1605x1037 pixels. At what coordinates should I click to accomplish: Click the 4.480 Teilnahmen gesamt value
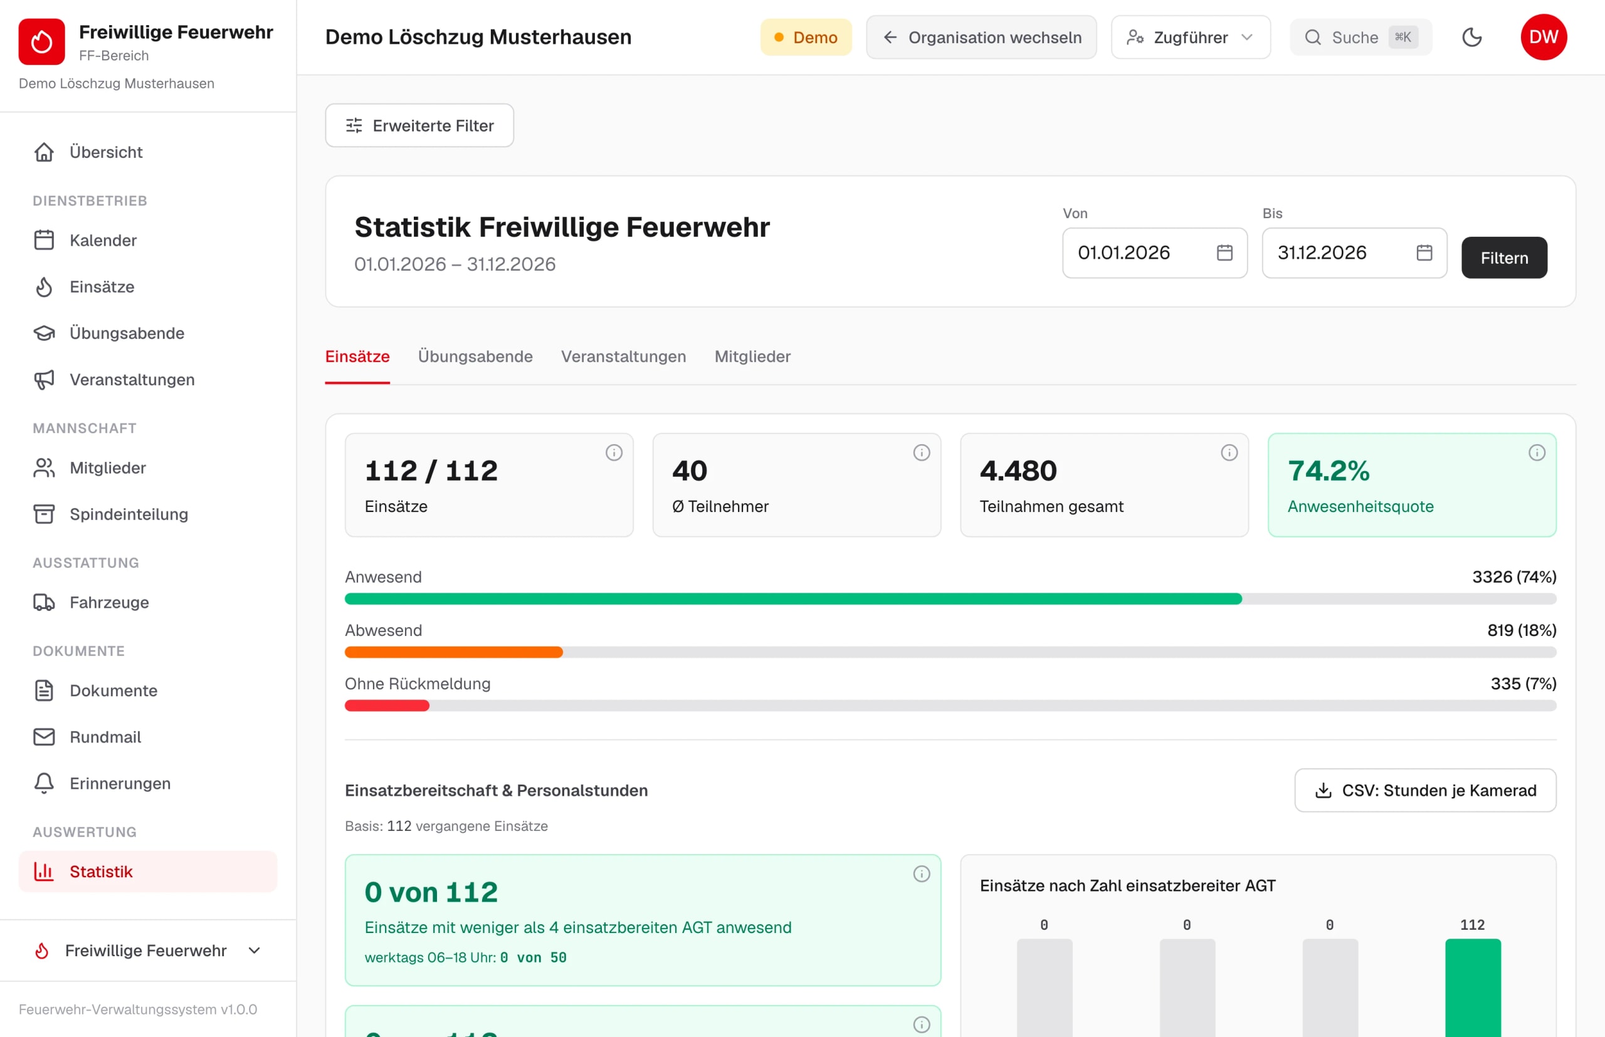coord(1018,471)
